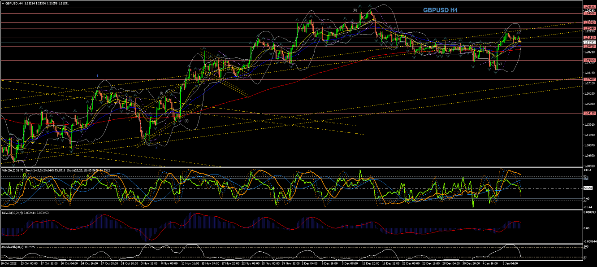This screenshot has width=597, height=267.
Task: Click the 1.22499 resistance price tag
Action: [x=589, y=29]
